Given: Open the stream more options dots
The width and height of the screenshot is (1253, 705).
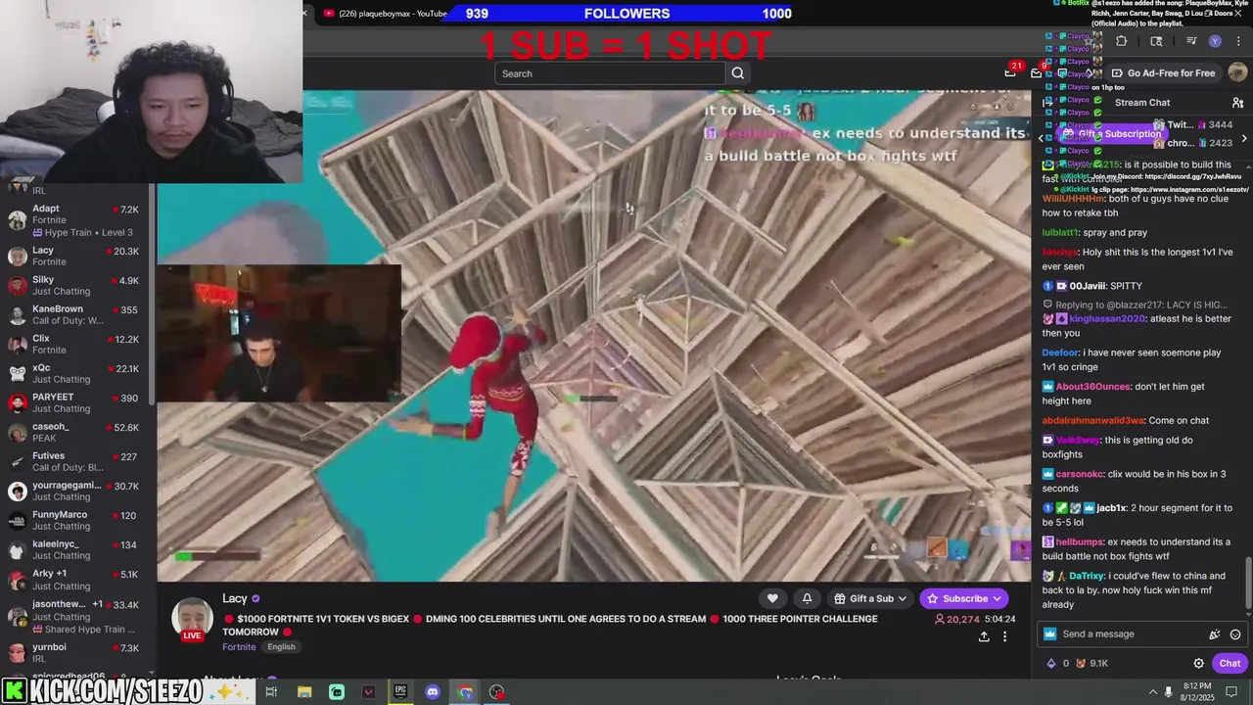Looking at the screenshot, I should [x=1004, y=636].
